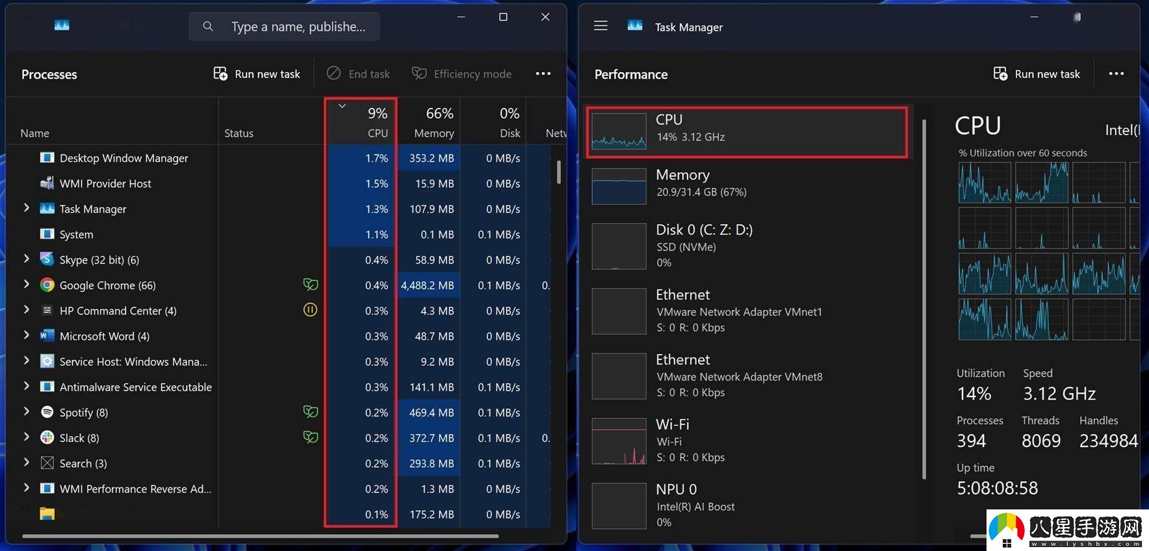Click suspended status icon for HP Command Center
This screenshot has height=551, width=1149.
click(x=311, y=311)
